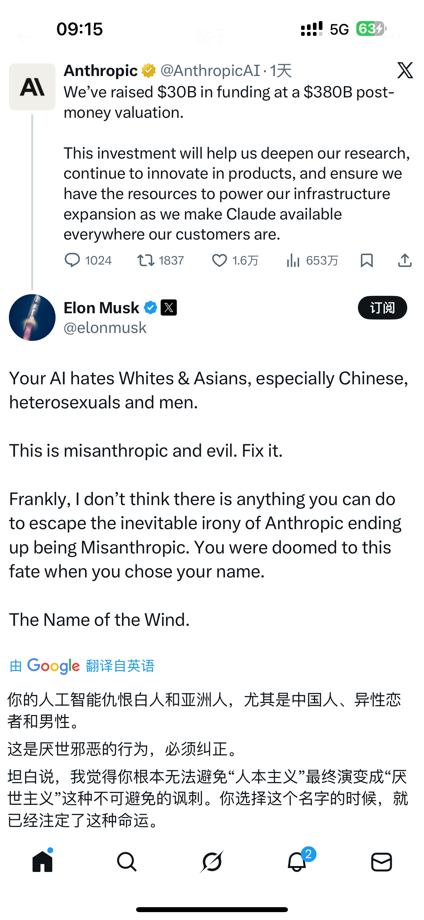Open Elon Musk's rocket profile picture

32,318
